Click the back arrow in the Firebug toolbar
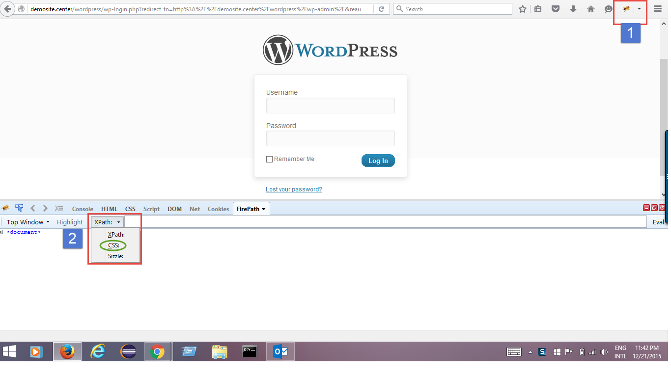Image resolution: width=671 pixels, height=377 pixels. [x=32, y=208]
